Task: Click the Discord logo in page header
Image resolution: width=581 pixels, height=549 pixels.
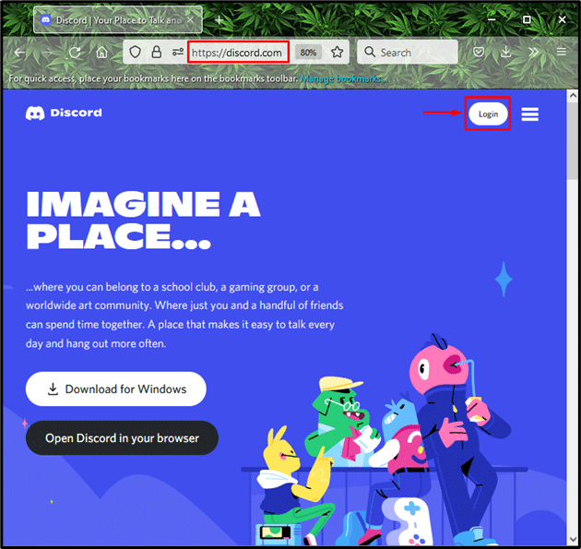Action: (x=64, y=113)
